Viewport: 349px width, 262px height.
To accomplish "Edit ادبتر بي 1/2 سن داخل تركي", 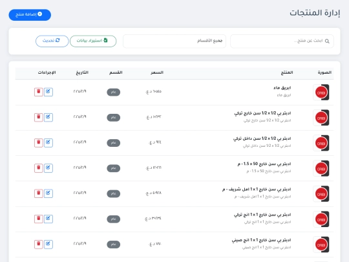I will (x=48, y=142).
